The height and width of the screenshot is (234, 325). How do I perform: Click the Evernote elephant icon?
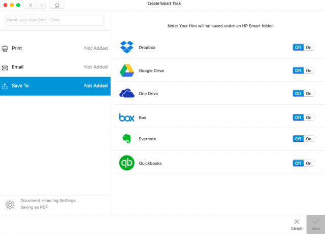click(126, 139)
